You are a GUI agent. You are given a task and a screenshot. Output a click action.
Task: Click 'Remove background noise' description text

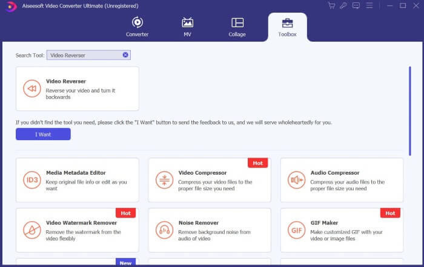(x=214, y=235)
